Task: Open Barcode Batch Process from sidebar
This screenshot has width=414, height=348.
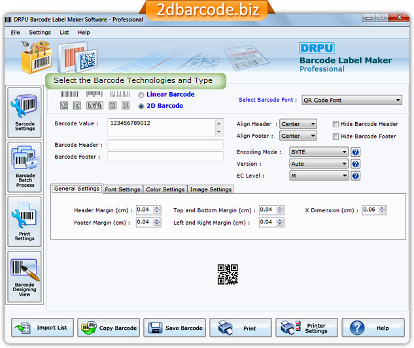Action: pos(25,167)
